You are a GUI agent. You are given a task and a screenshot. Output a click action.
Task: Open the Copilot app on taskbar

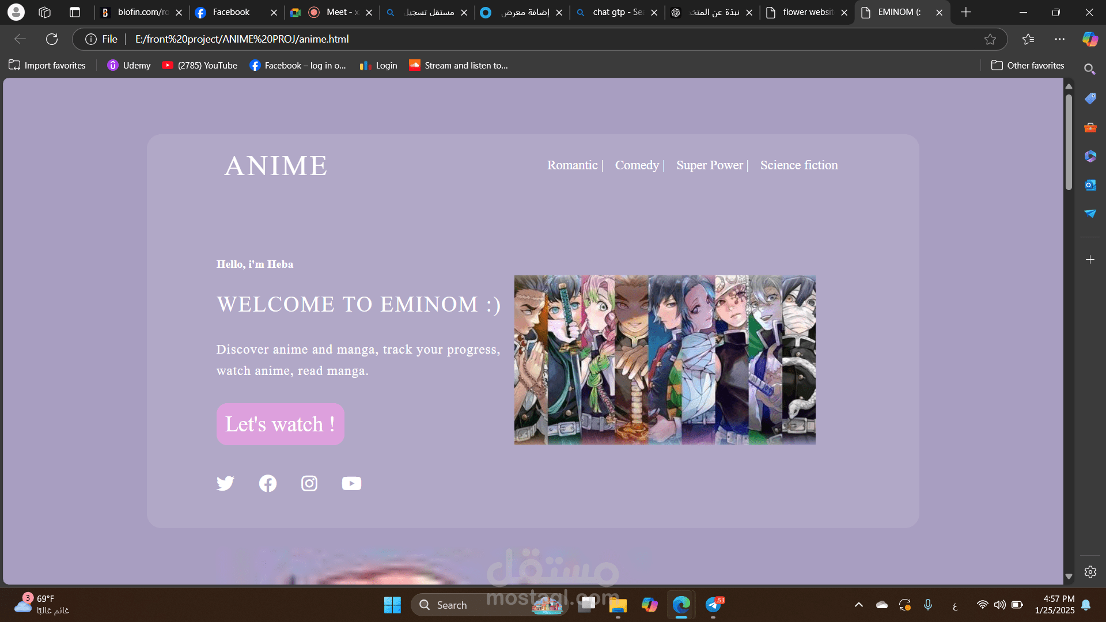[649, 605]
